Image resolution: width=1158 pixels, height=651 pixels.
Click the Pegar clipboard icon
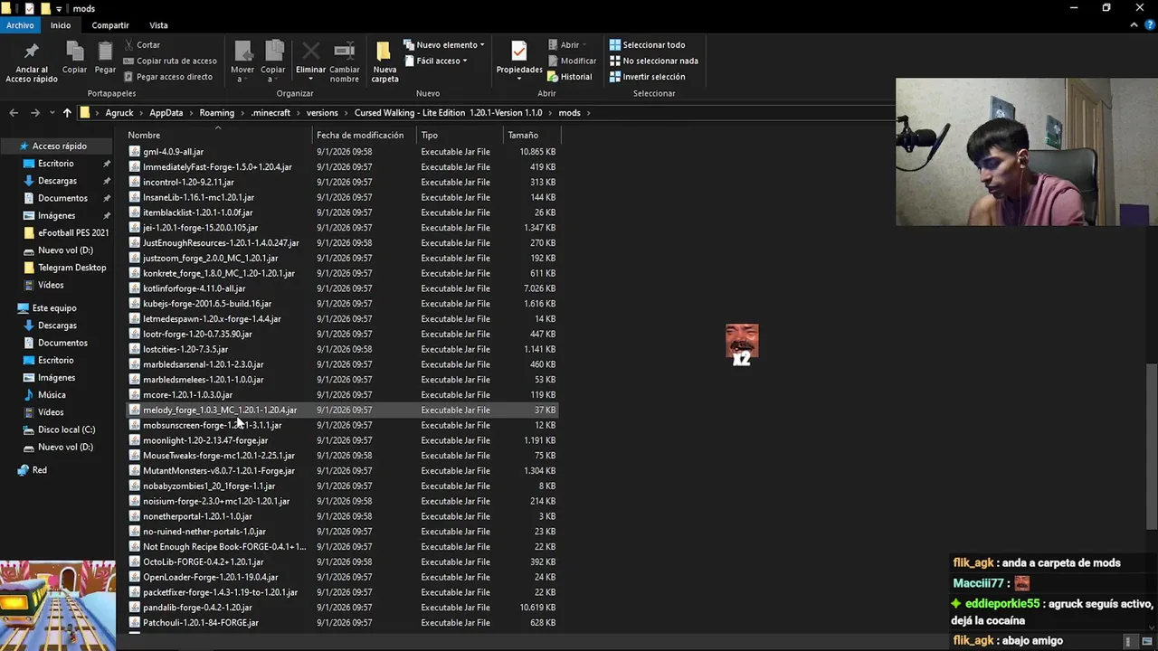click(x=105, y=58)
